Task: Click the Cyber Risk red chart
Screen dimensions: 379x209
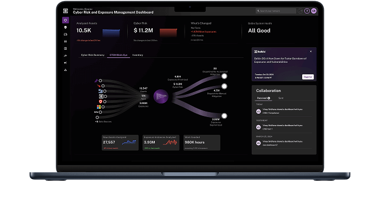Action: (x=168, y=33)
